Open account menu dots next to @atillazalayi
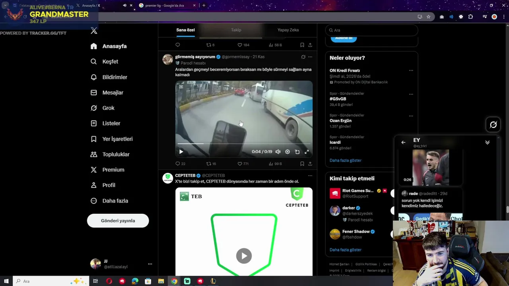 tap(150, 264)
